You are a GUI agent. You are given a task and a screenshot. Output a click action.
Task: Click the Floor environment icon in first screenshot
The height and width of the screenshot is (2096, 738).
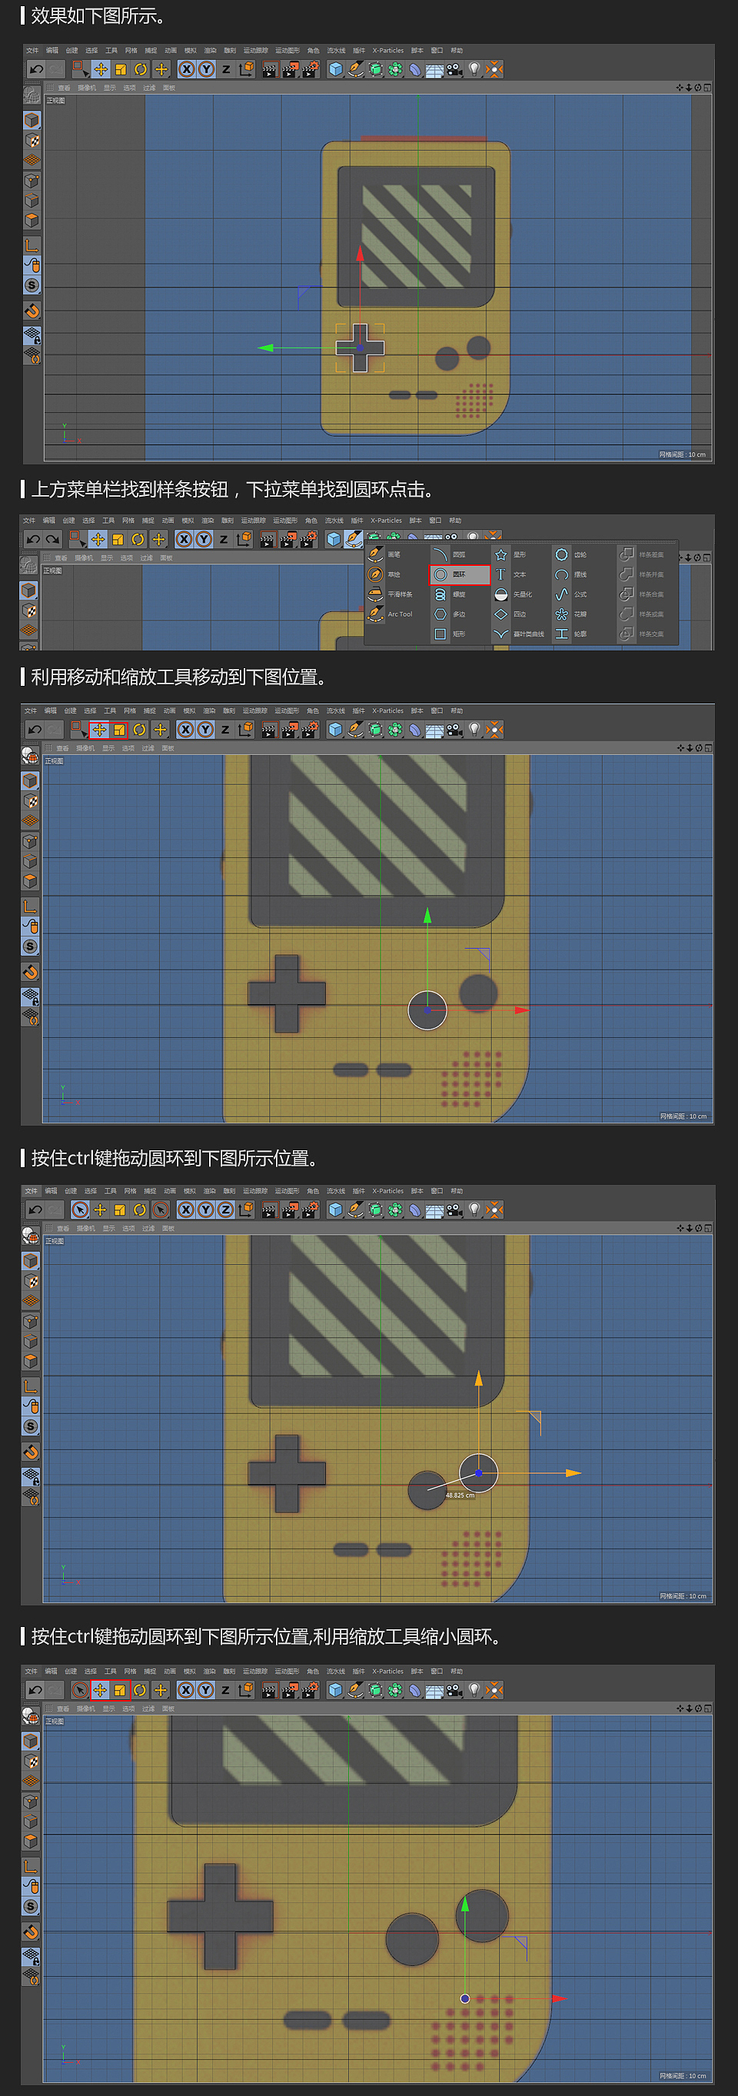(434, 69)
